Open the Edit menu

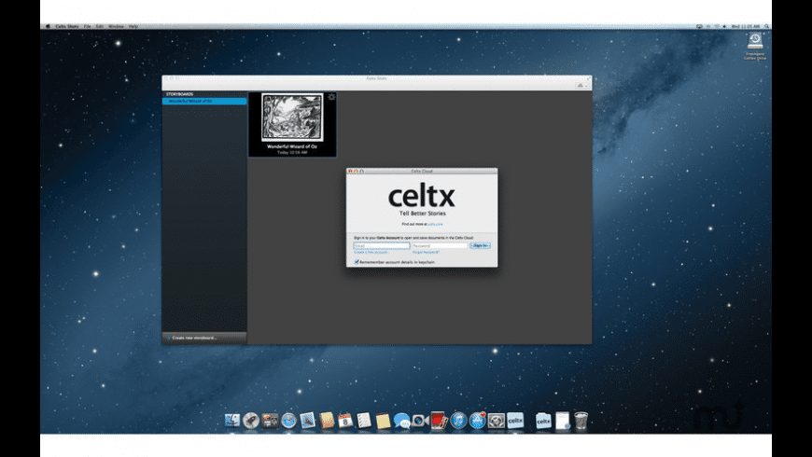point(100,26)
